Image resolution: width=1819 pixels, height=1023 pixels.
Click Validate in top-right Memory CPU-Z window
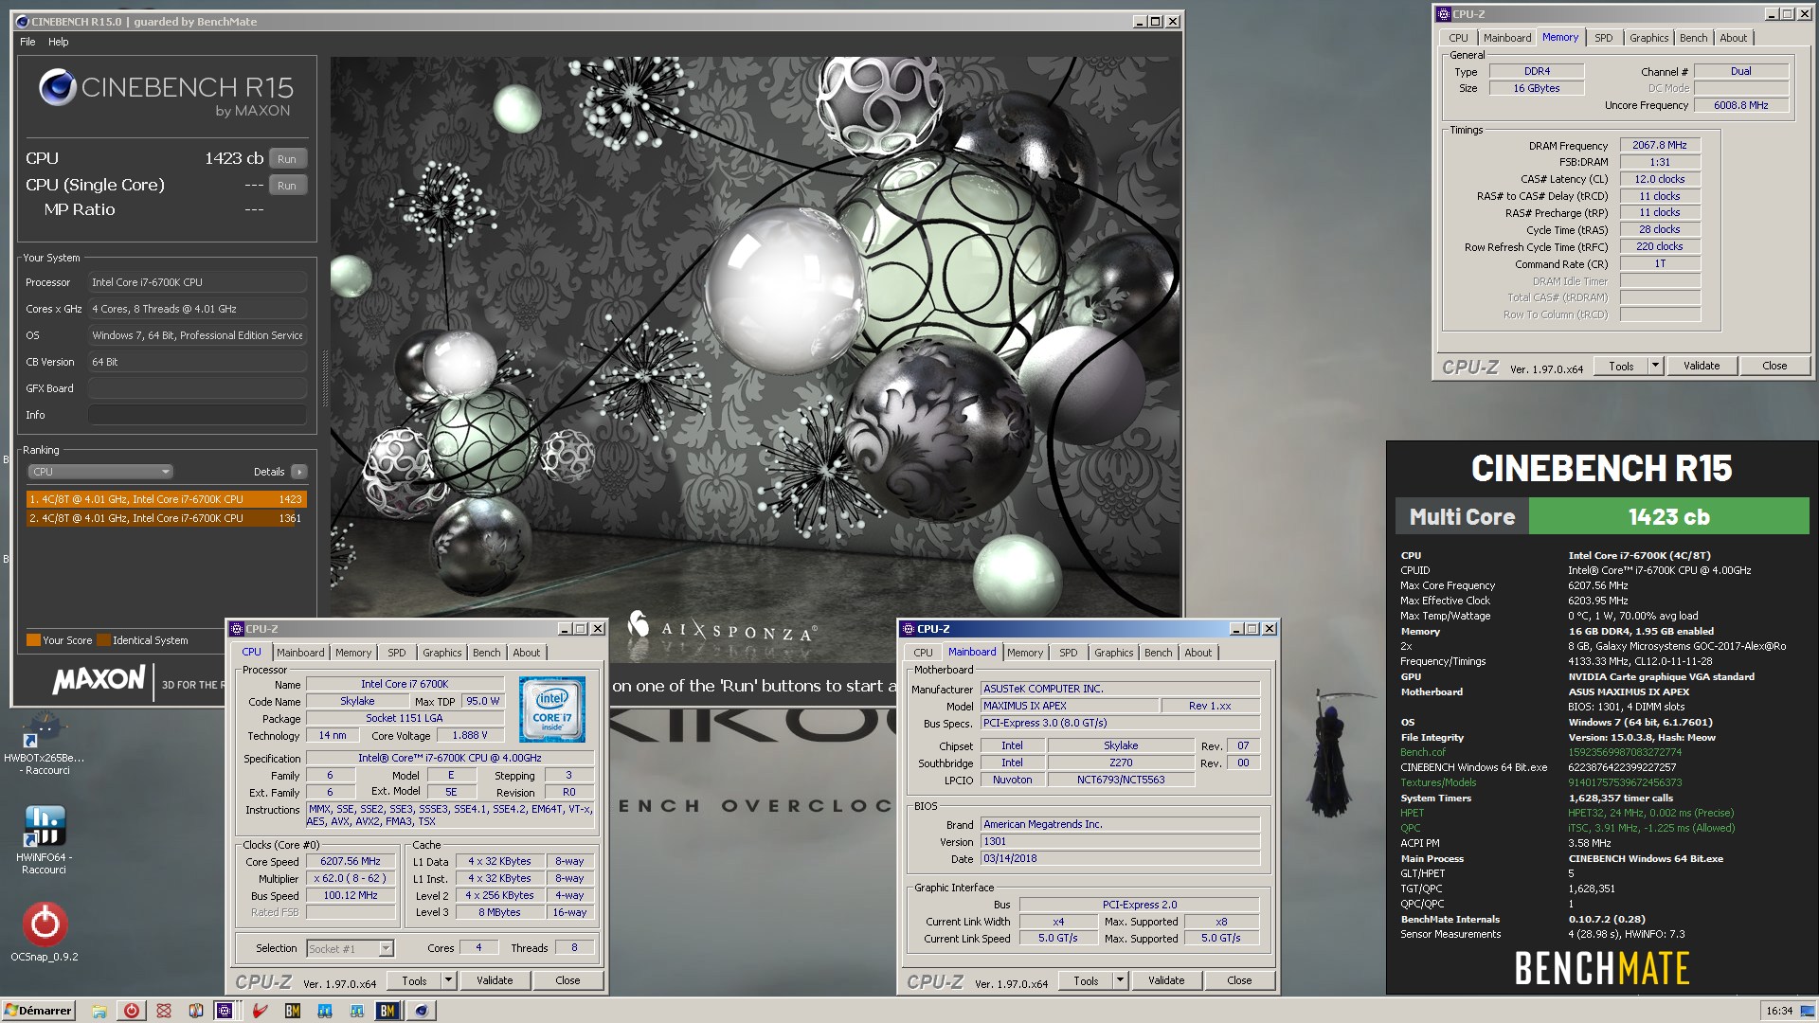pos(1702,366)
